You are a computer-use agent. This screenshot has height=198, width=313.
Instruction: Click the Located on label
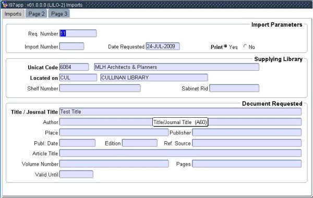pyautogui.click(x=44, y=78)
